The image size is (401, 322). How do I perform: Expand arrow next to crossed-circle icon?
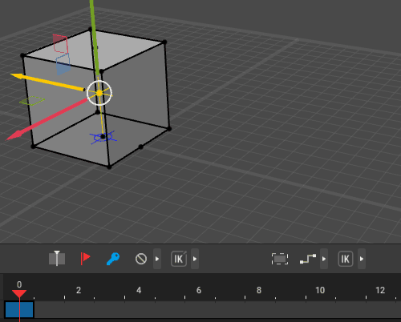[x=157, y=259]
